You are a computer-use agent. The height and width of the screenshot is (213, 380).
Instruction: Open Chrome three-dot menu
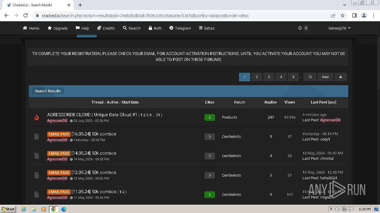[x=373, y=15]
